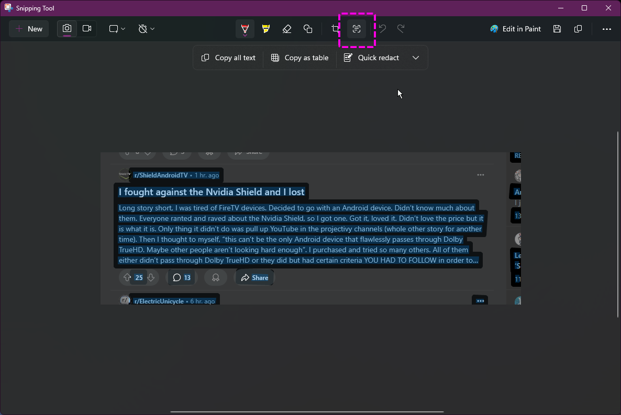Open the snip delay timer dropdown
The image size is (621, 415).
(x=147, y=29)
